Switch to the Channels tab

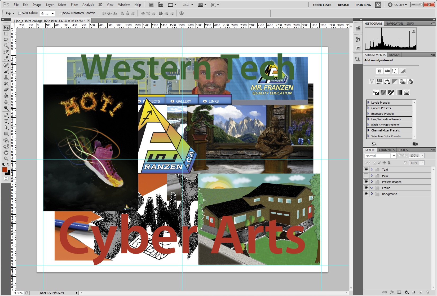pos(387,150)
